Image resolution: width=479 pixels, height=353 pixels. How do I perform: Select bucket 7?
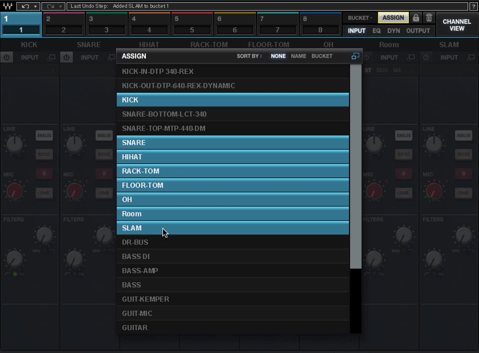pos(277,25)
